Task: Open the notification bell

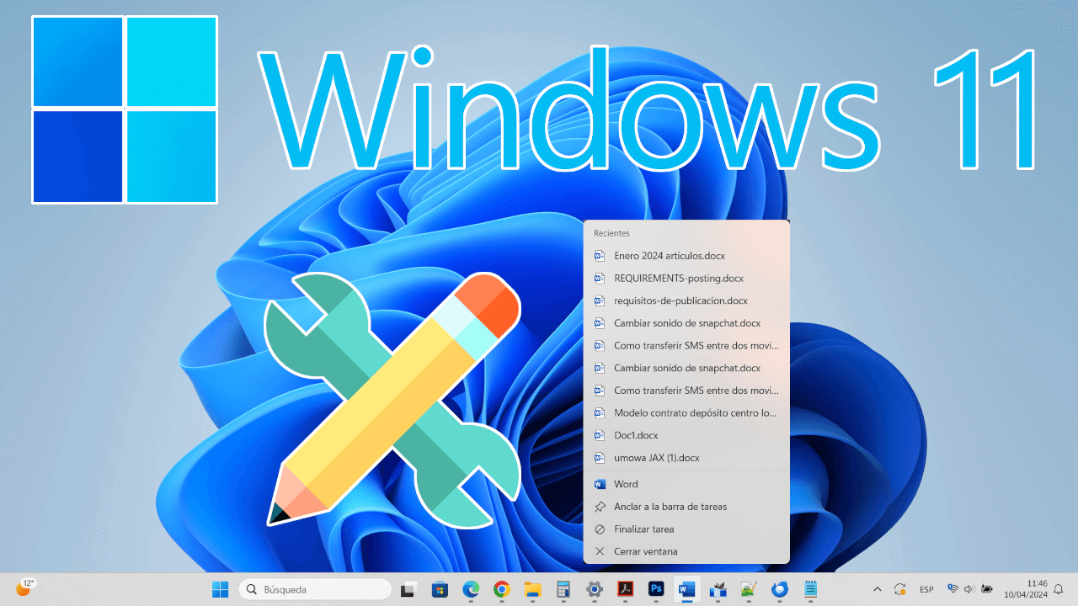Action: tap(1059, 589)
